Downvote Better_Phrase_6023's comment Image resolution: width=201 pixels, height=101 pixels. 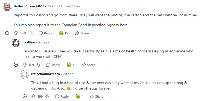click(x=31, y=33)
